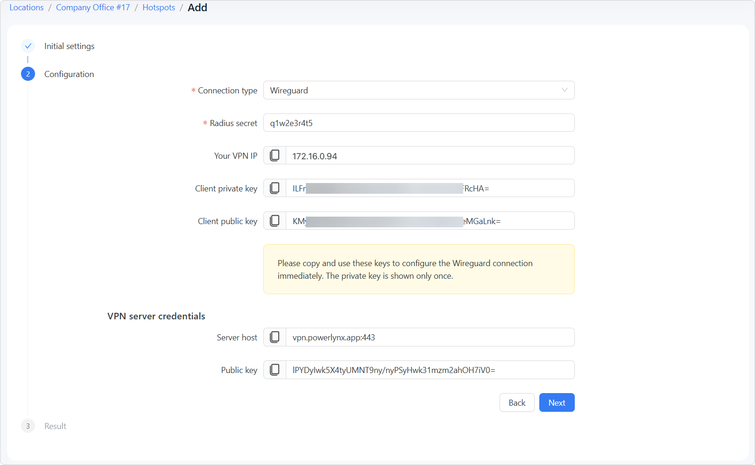Copy the Client private key
755x465 pixels.
[274, 188]
